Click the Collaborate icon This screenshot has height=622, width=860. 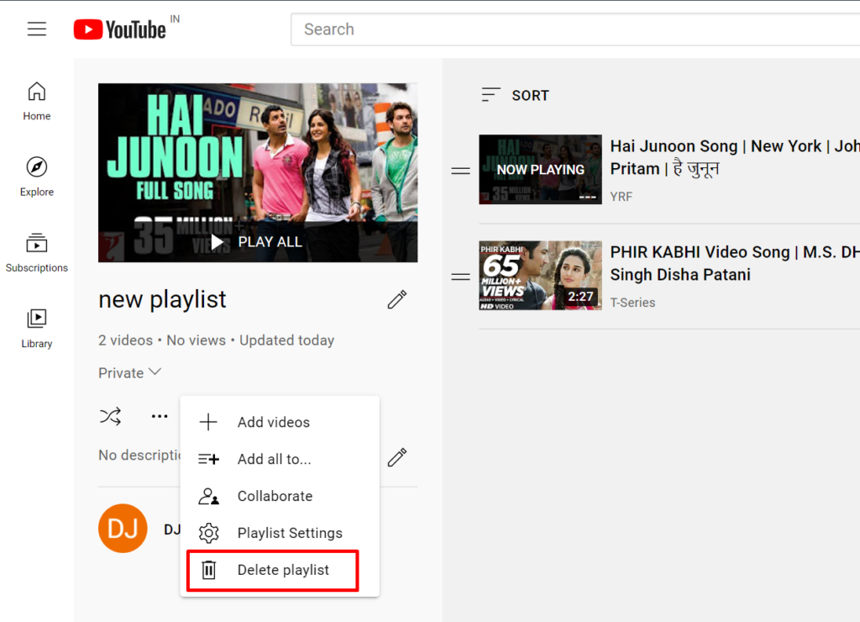coord(207,496)
